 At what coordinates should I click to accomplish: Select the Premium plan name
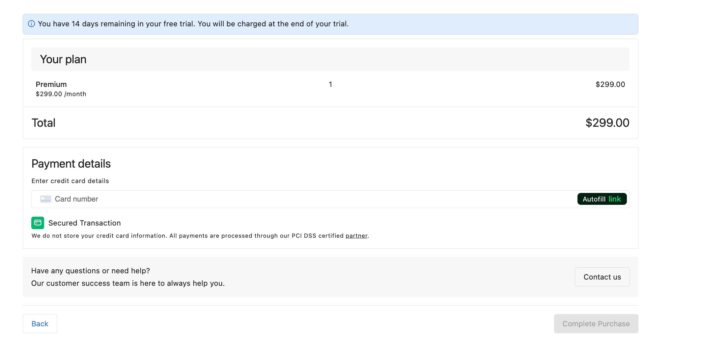click(x=51, y=84)
